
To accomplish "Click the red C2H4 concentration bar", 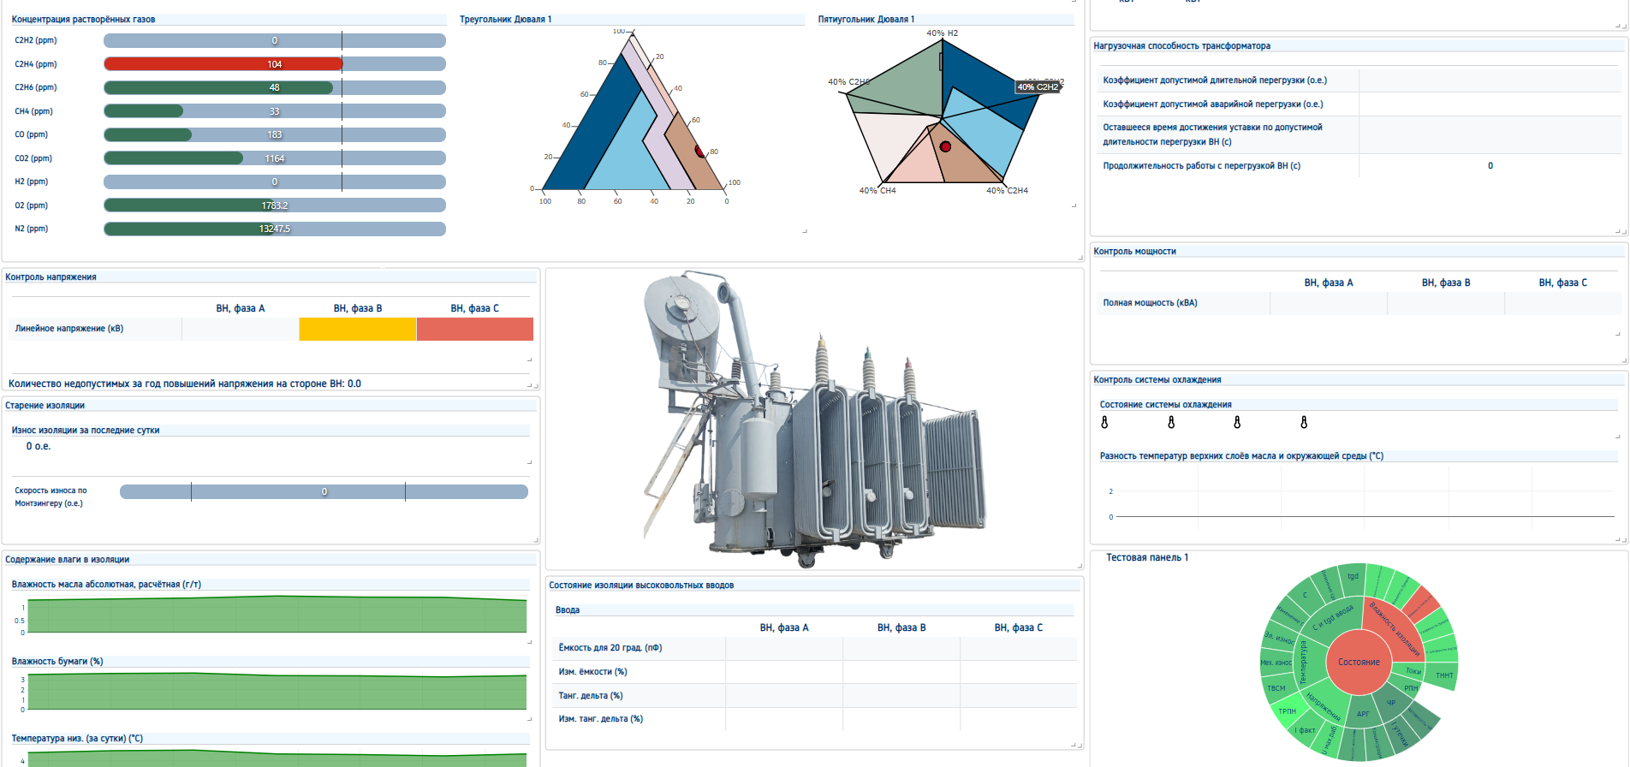I will click(x=223, y=64).
